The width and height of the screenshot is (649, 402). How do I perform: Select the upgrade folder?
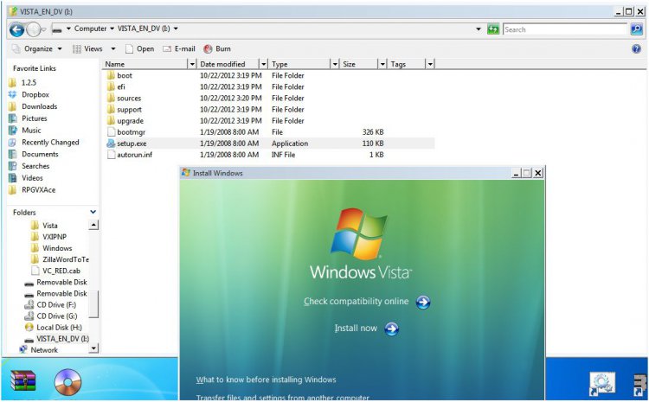[x=125, y=121]
